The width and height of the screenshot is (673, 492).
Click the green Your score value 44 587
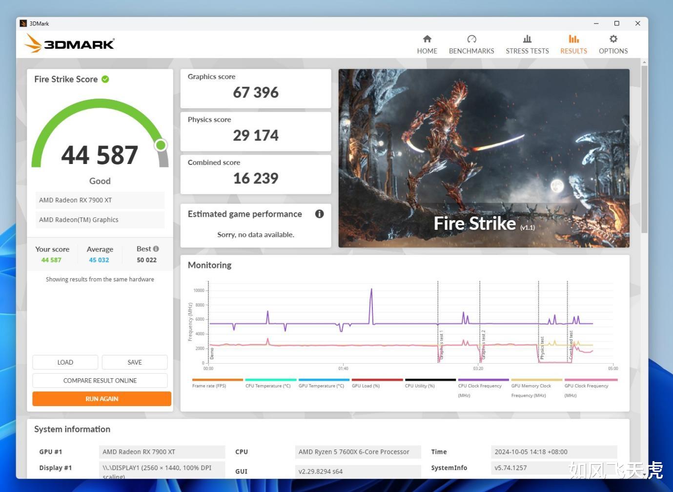[51, 260]
